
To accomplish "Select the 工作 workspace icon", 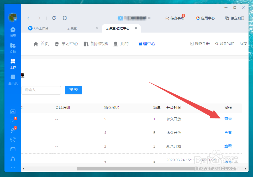I will pos(13,63).
